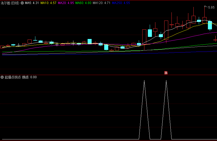Open the dropdown arrow beside 法尔胜 (日线)
Screen dimensions: 217x141
[x=22, y=3]
